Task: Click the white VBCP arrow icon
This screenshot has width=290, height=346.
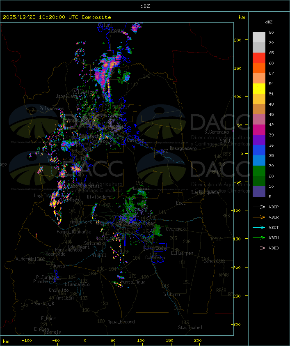Action: click(259, 207)
